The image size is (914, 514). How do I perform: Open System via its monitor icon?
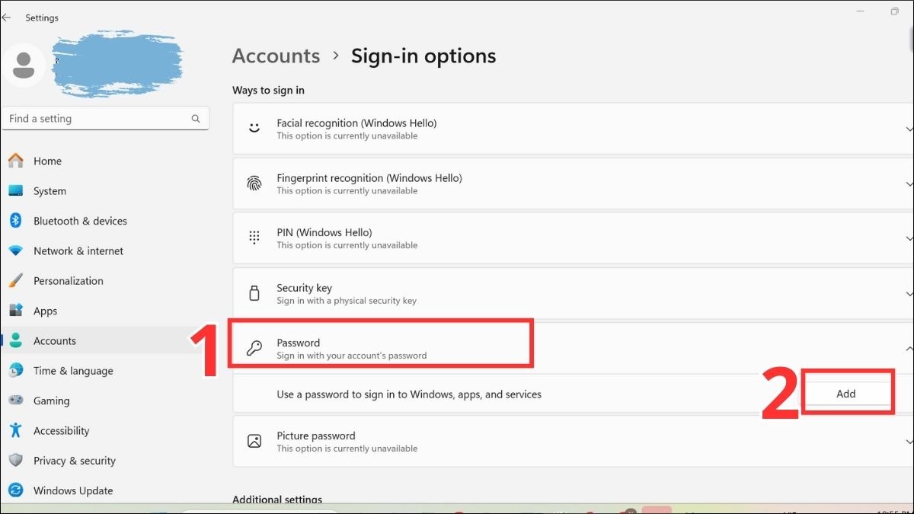pyautogui.click(x=15, y=190)
